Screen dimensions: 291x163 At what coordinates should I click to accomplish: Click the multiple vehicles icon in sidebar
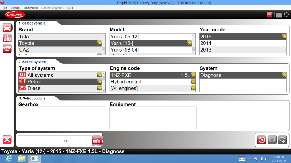[7, 38]
